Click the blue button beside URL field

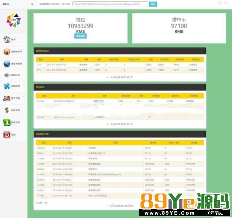(x=153, y=4)
